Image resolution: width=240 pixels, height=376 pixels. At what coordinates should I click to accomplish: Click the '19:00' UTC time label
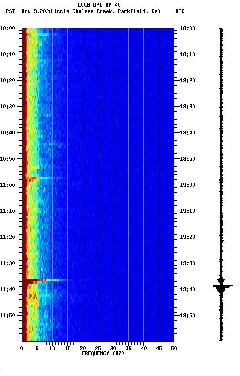click(188, 185)
